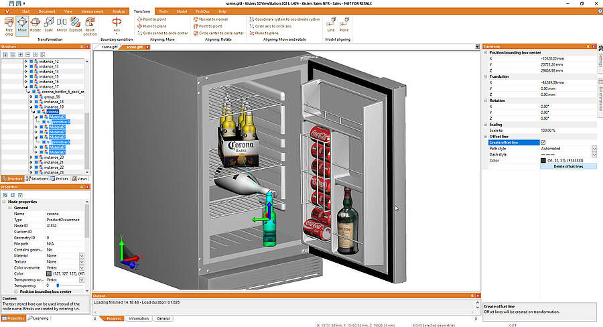Screen dimensions: 603x327
Task: Select Point to point rotate alignment
Action: pyautogui.click(x=208, y=26)
